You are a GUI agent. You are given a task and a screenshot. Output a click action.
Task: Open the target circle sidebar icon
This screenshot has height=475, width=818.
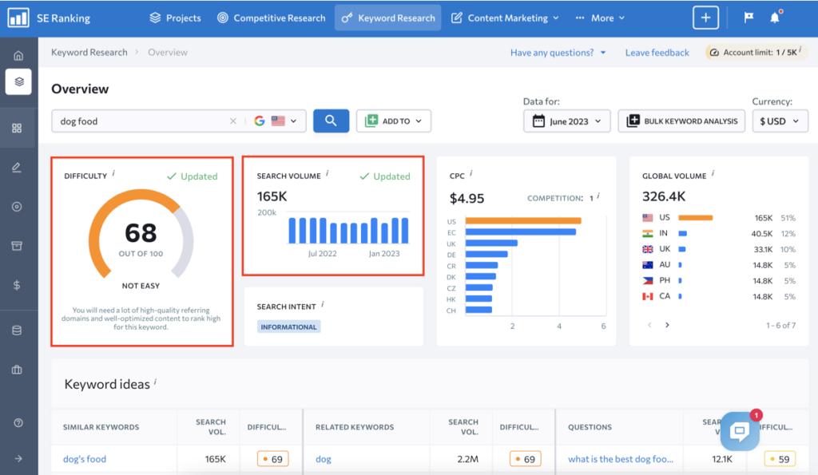pyautogui.click(x=17, y=207)
